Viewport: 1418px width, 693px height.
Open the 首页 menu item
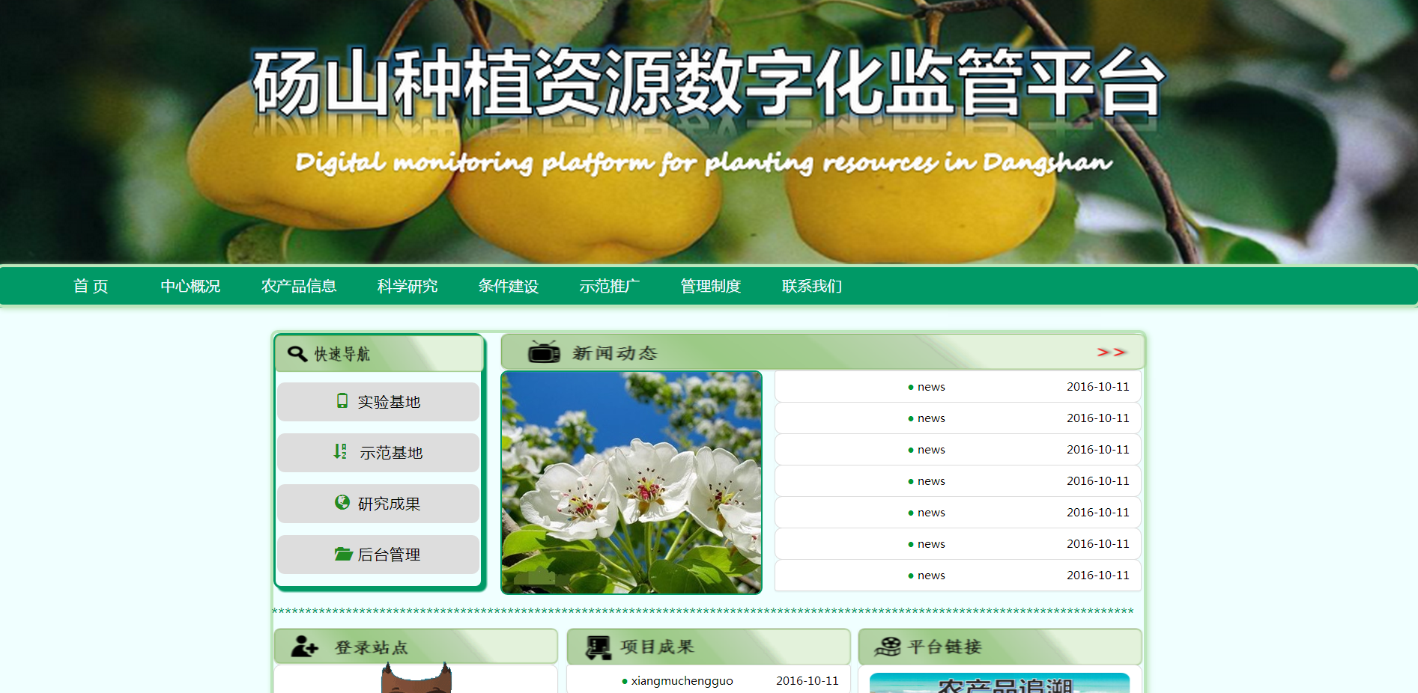pyautogui.click(x=91, y=286)
